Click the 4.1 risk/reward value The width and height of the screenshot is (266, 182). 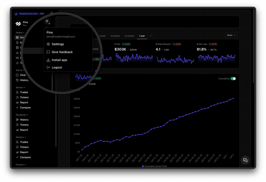[x=158, y=49]
